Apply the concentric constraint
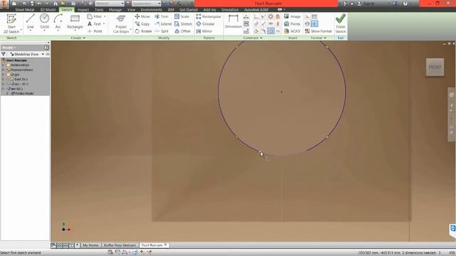The height and width of the screenshot is (256, 456). (x=271, y=16)
